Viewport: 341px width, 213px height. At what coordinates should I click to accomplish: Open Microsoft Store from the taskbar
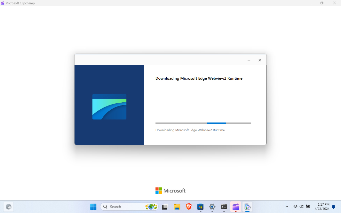pyautogui.click(x=200, y=207)
